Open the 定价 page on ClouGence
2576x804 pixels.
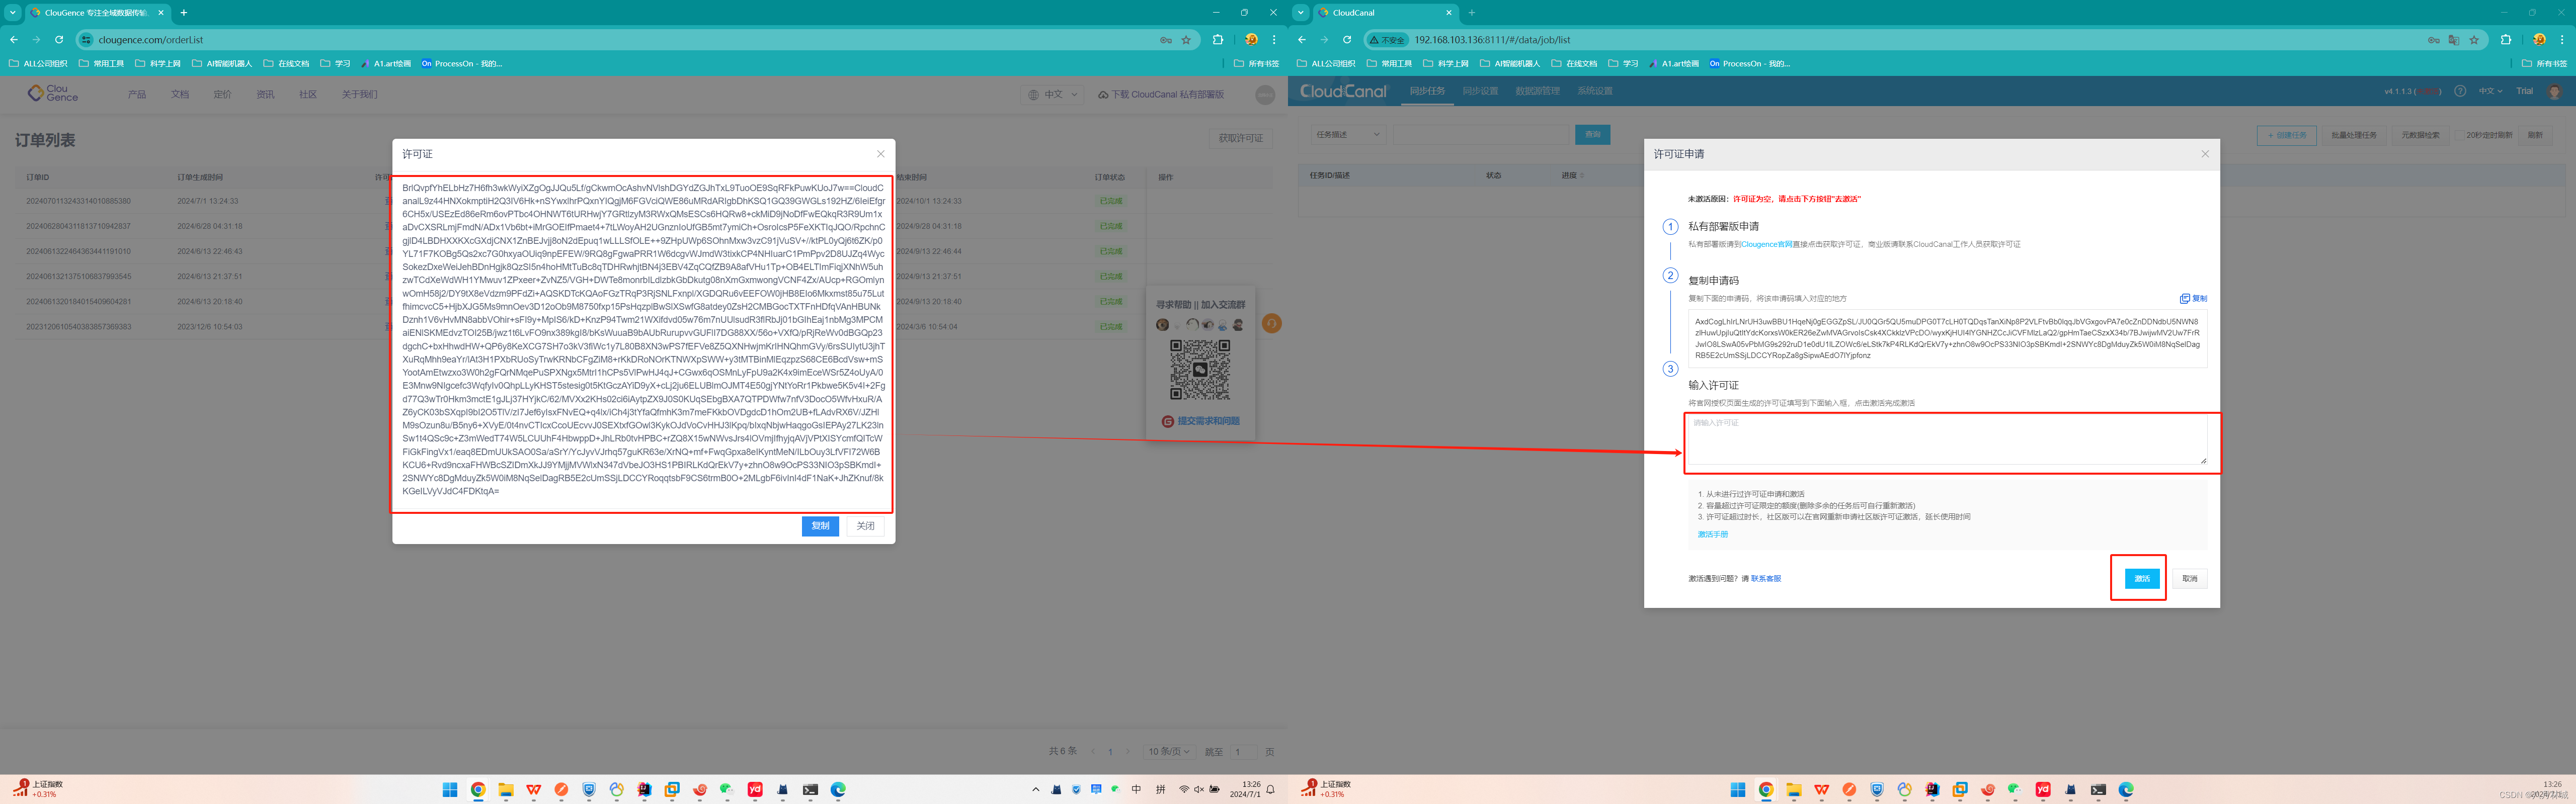click(222, 95)
